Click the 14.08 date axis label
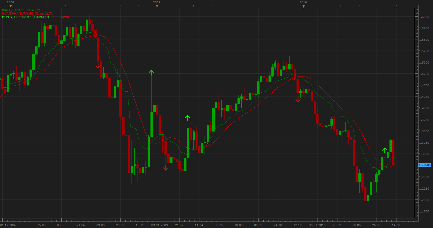 pyautogui.click(x=396, y=225)
